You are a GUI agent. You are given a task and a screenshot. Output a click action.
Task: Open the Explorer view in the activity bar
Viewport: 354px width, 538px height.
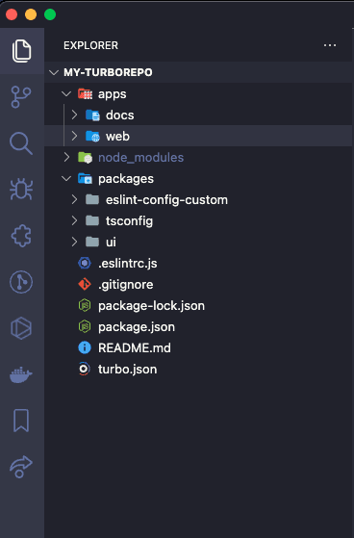21,51
